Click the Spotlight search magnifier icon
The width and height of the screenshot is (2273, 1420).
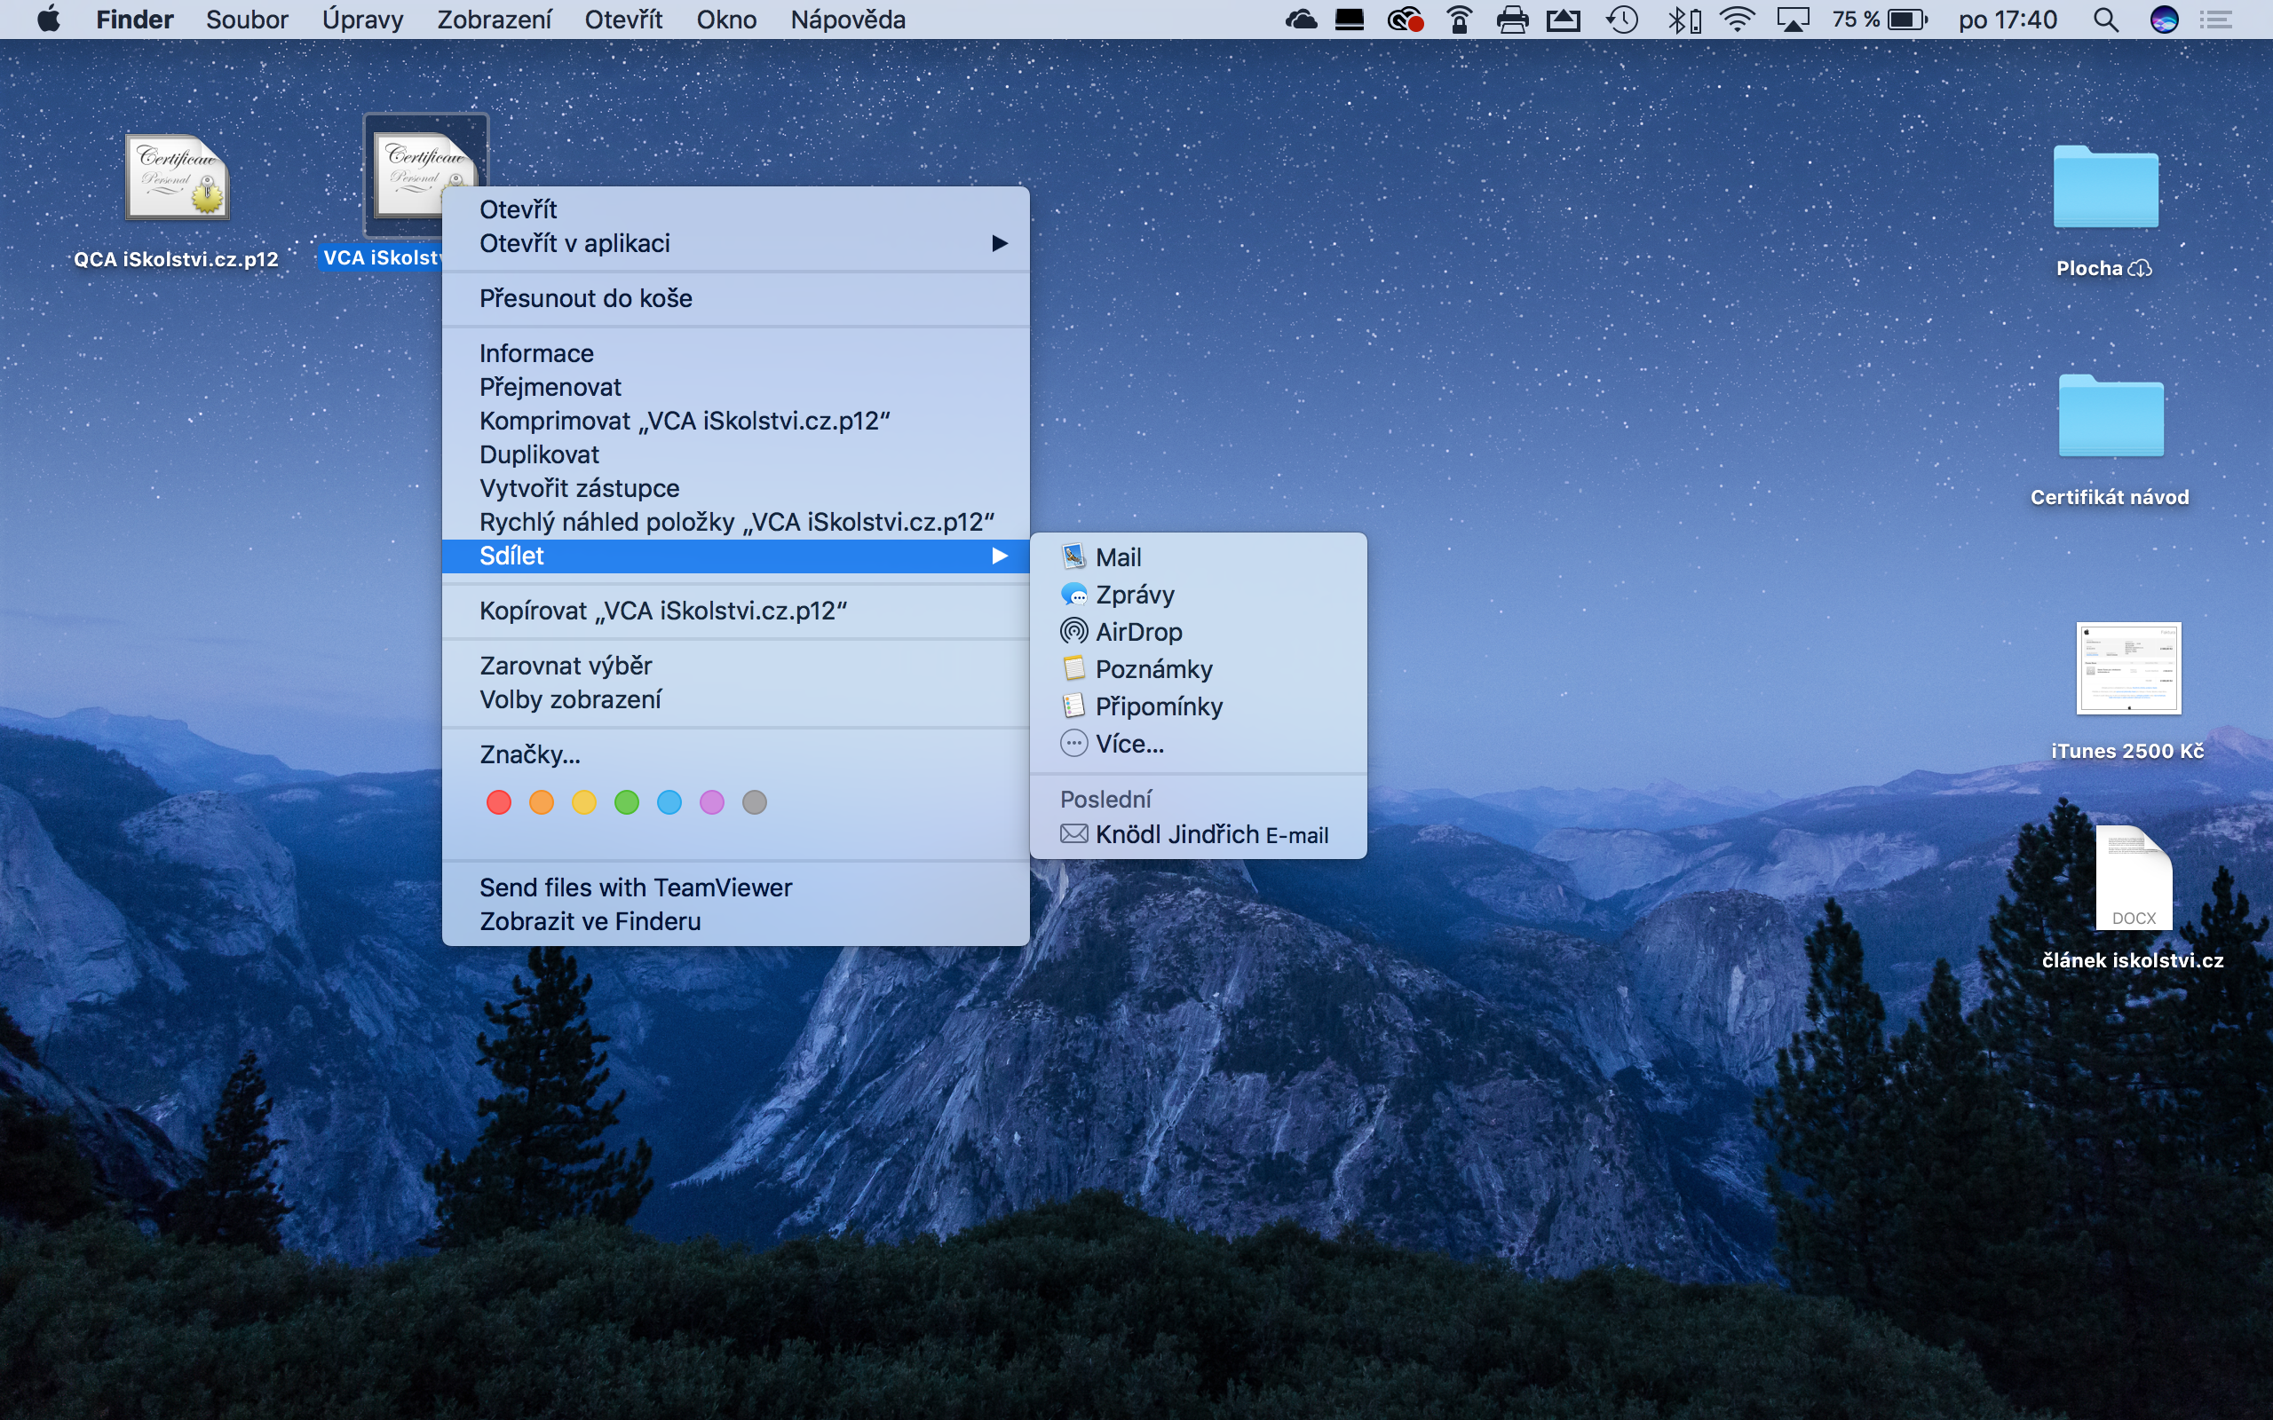coord(2105,20)
